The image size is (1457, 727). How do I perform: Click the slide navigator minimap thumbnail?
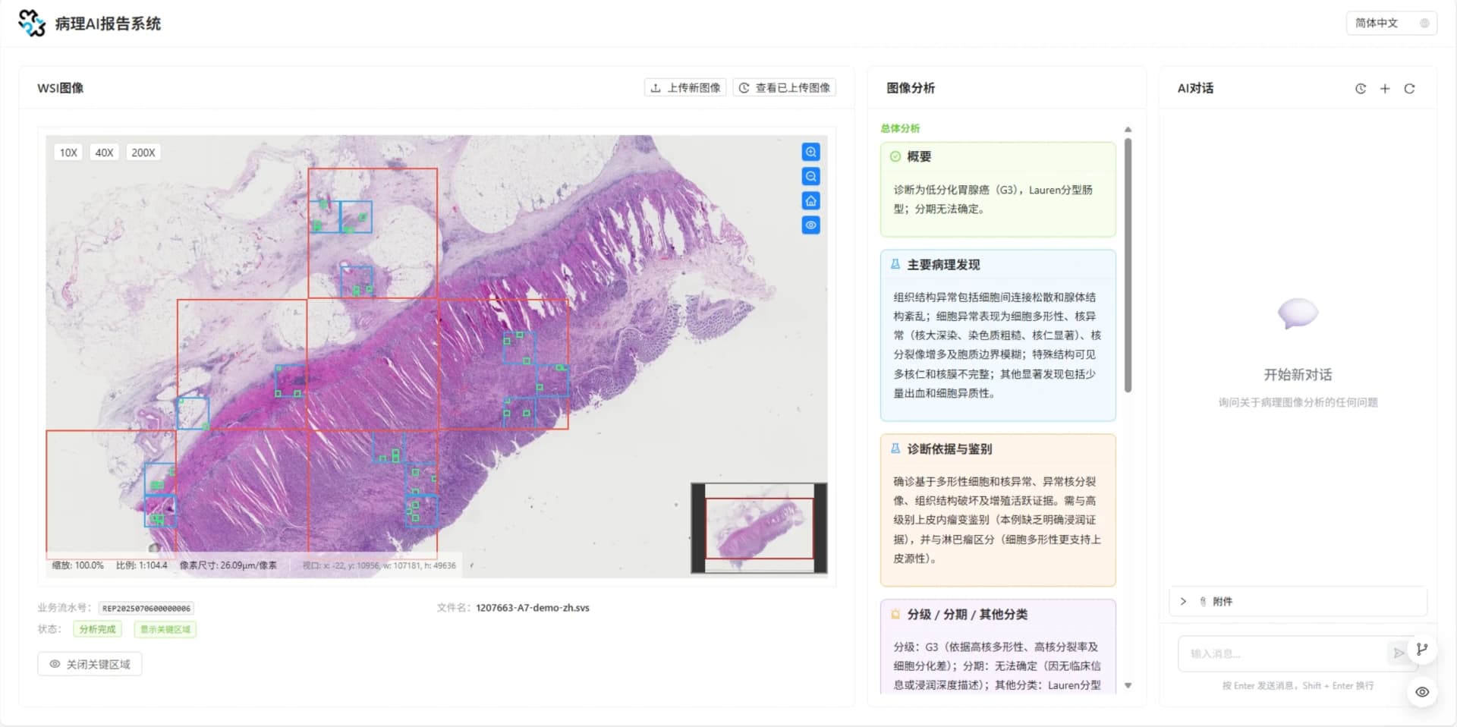(x=759, y=528)
